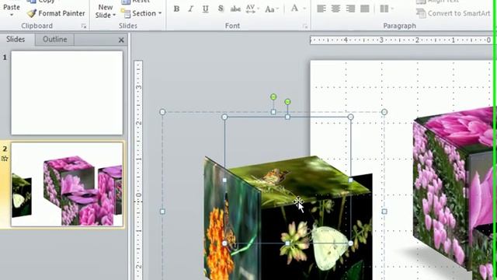Image resolution: width=497 pixels, height=280 pixels.
Task: Open the Paste options dropdown arrow
Action: pyautogui.click(x=12, y=16)
